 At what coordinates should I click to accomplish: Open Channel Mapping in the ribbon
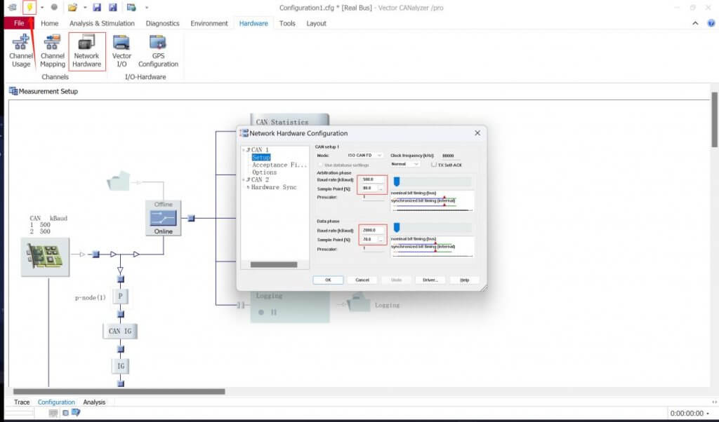click(53, 50)
